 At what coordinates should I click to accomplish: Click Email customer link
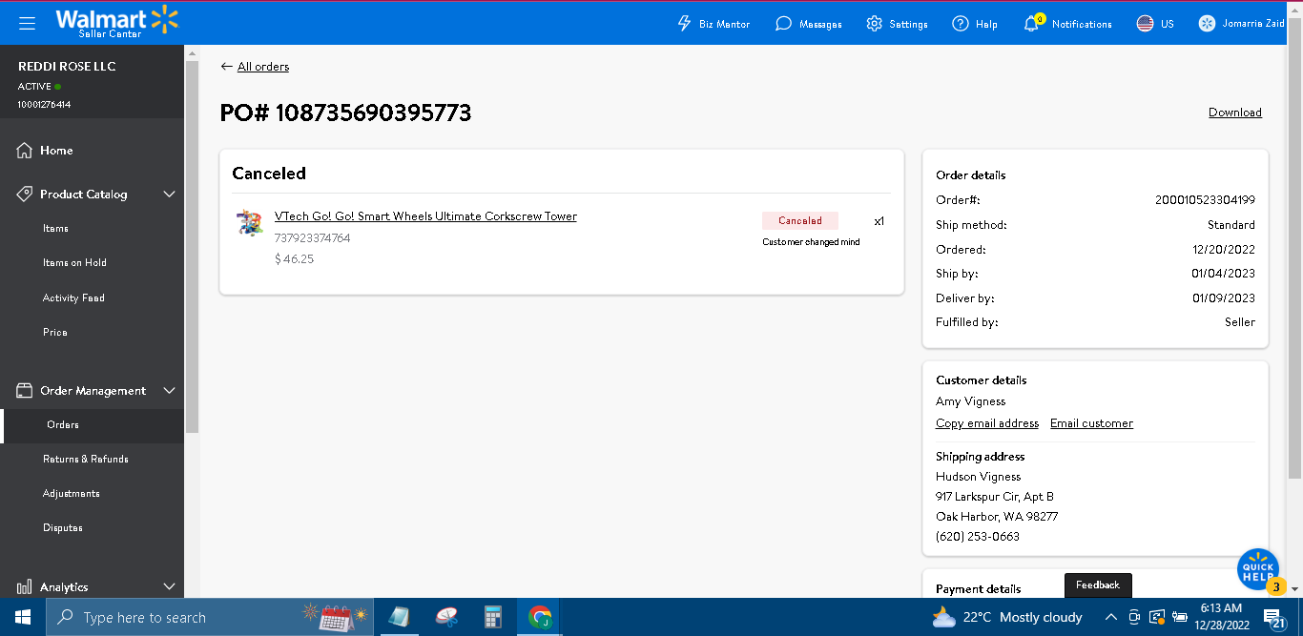click(x=1091, y=423)
